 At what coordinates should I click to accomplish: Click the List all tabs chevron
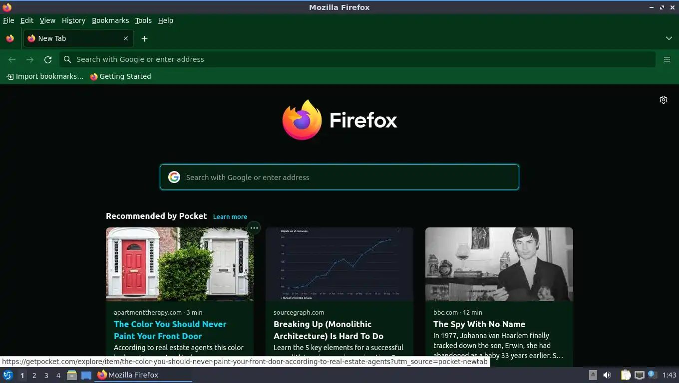[669, 38]
